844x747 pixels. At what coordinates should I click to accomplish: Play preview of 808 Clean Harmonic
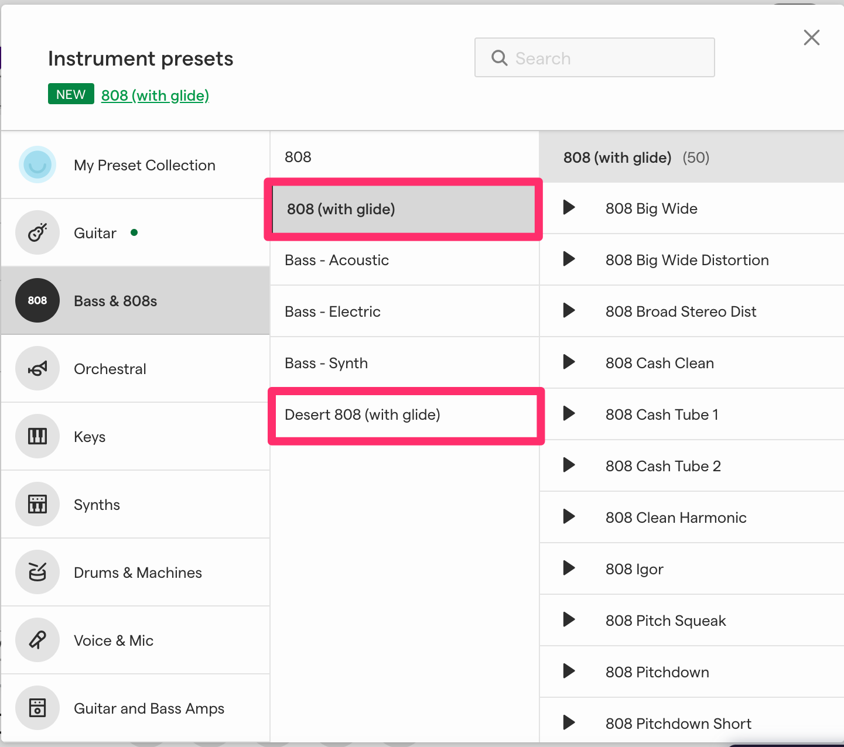(x=569, y=516)
